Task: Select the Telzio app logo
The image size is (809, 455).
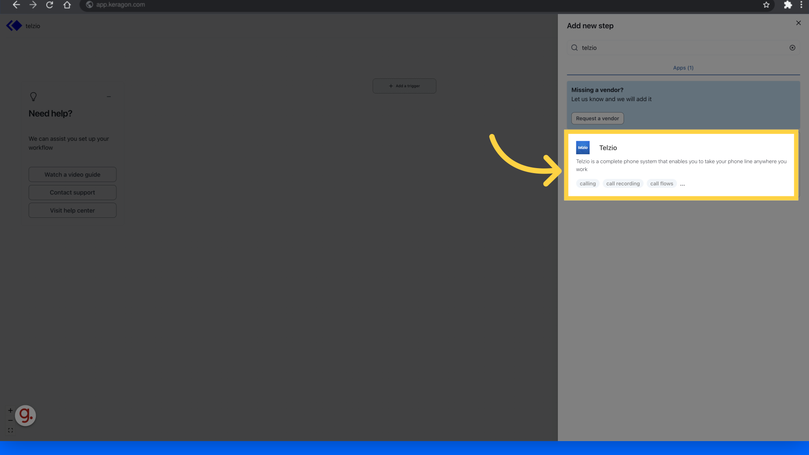Action: click(583, 147)
